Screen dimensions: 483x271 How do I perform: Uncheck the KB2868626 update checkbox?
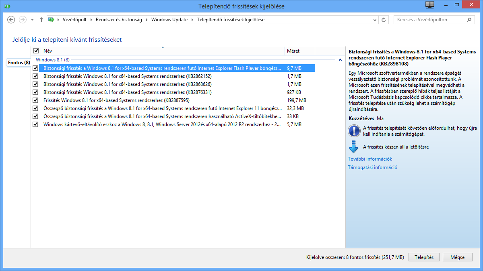[35, 84]
